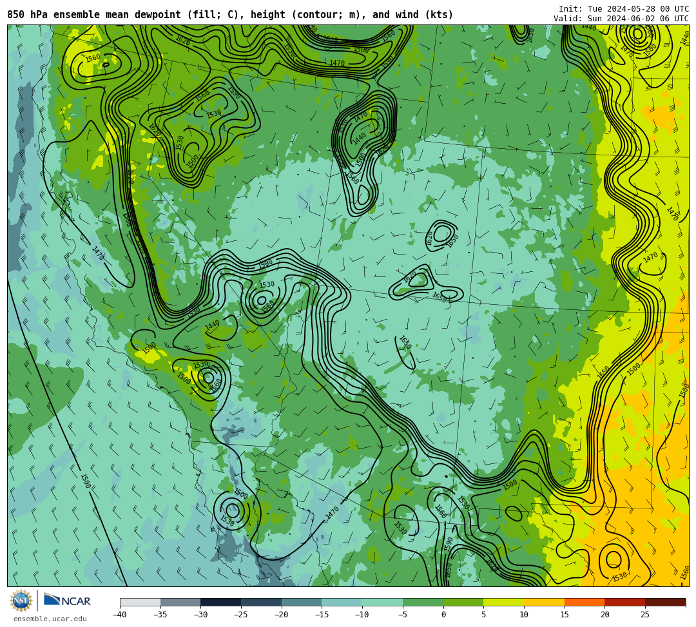Pick the yellow-green 5 to 10 colorbar swatch

(x=504, y=602)
